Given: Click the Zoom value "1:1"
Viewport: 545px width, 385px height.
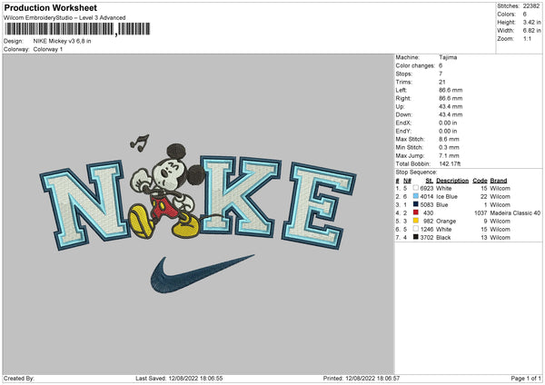Looking at the screenshot, I should click(x=527, y=38).
